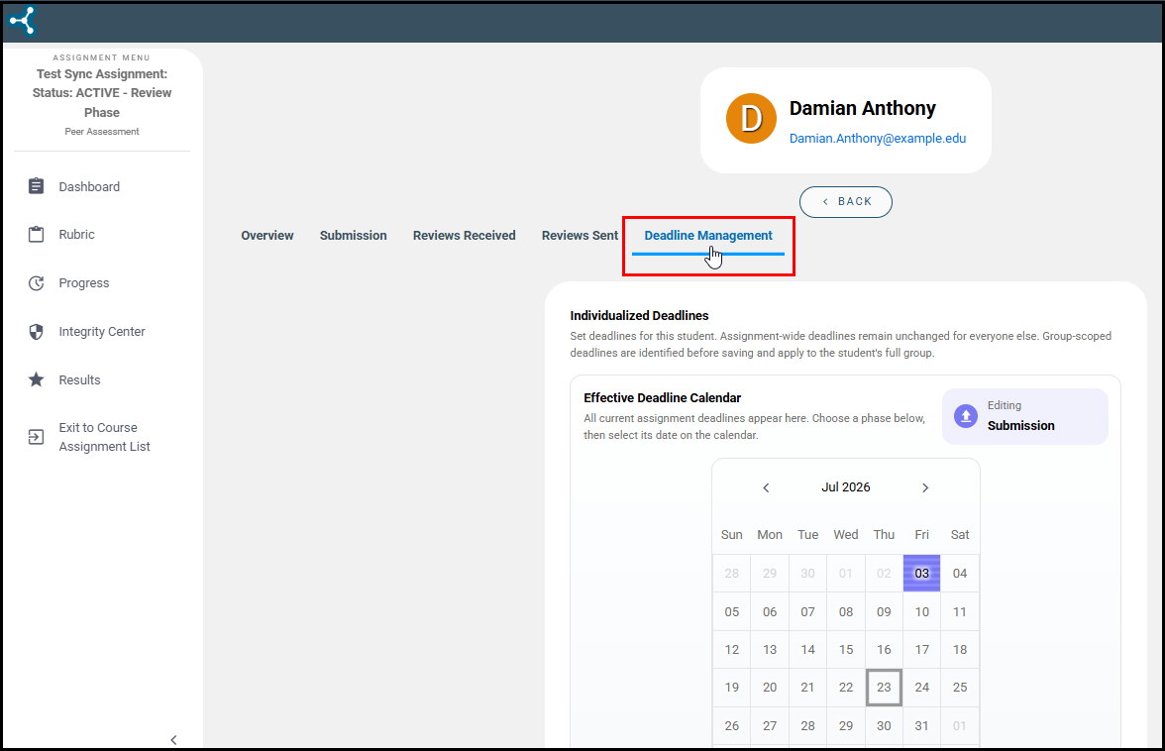Open the Integrity Center menu item
The image size is (1165, 751).
(x=102, y=331)
